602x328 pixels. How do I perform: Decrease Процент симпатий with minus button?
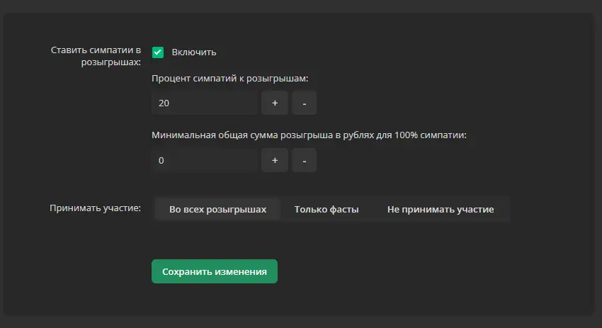(x=304, y=103)
